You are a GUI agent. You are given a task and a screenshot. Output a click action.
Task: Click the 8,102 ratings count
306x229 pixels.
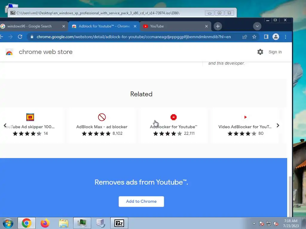click(117, 133)
